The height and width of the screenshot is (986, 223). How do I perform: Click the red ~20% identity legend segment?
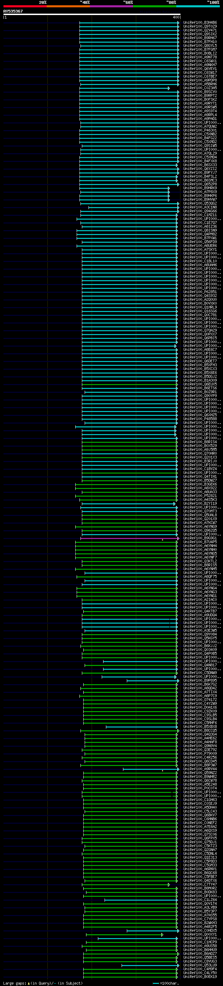[25, 6]
